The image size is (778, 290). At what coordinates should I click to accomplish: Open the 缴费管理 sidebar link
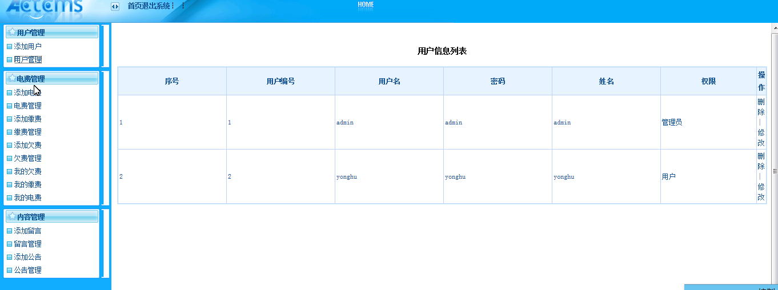tap(28, 132)
